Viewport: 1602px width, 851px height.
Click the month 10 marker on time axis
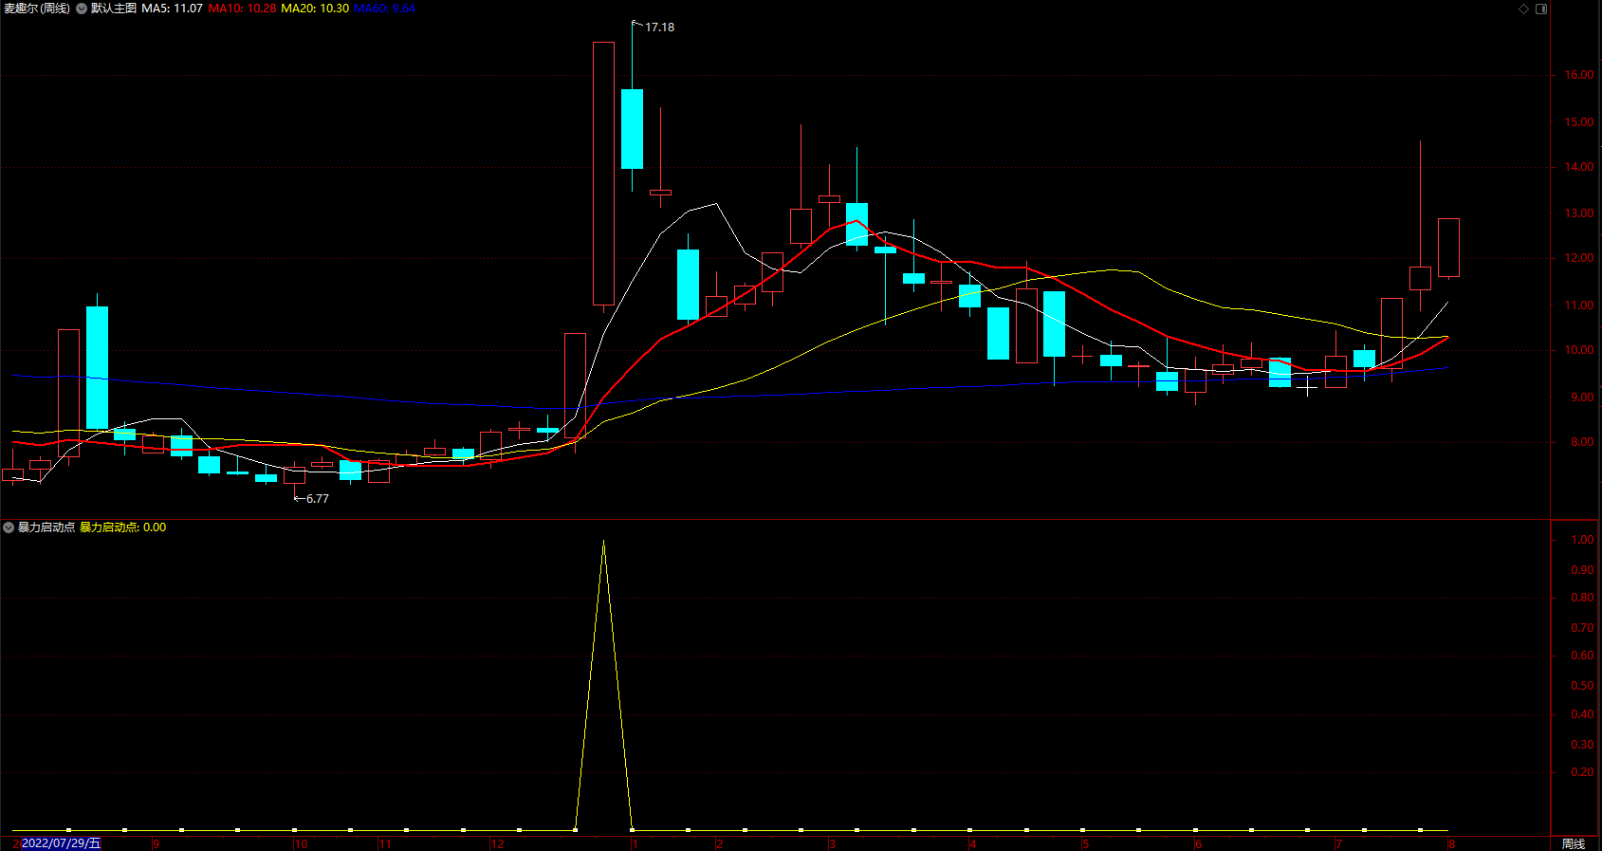point(301,844)
